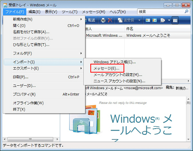The height and width of the screenshot is (151, 193).
Task: Open the 送受信 dropdown arrow
Action: (139, 20)
